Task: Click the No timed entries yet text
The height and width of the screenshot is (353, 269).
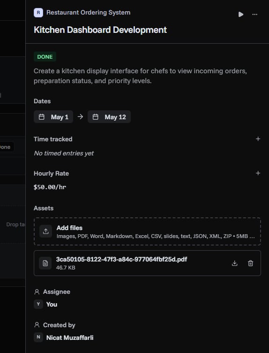Action: tap(64, 153)
